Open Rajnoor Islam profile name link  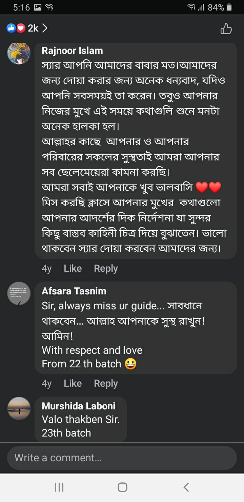72,51
